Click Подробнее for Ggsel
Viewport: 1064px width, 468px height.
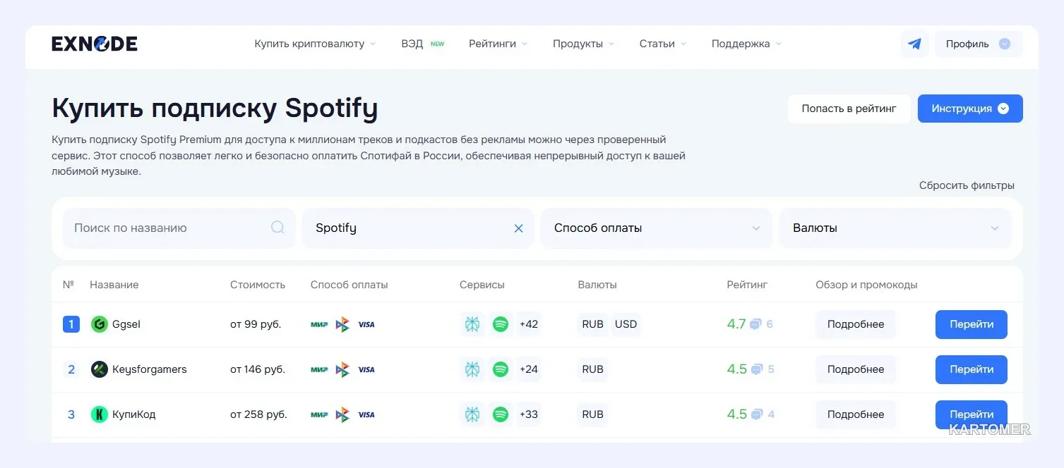(856, 324)
